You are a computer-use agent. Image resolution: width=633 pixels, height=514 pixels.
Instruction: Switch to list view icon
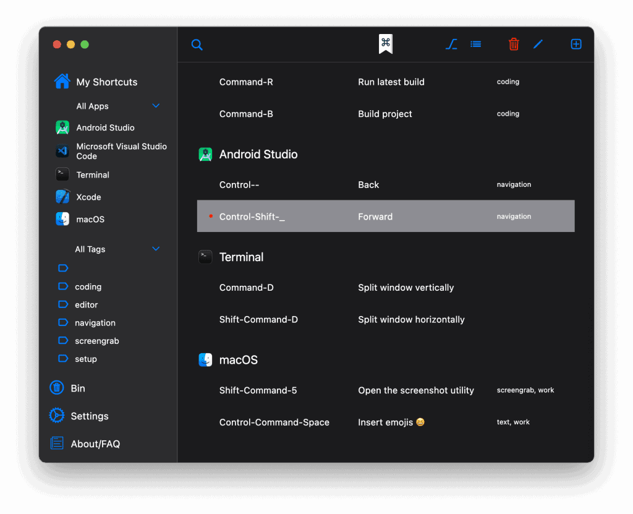(x=475, y=44)
